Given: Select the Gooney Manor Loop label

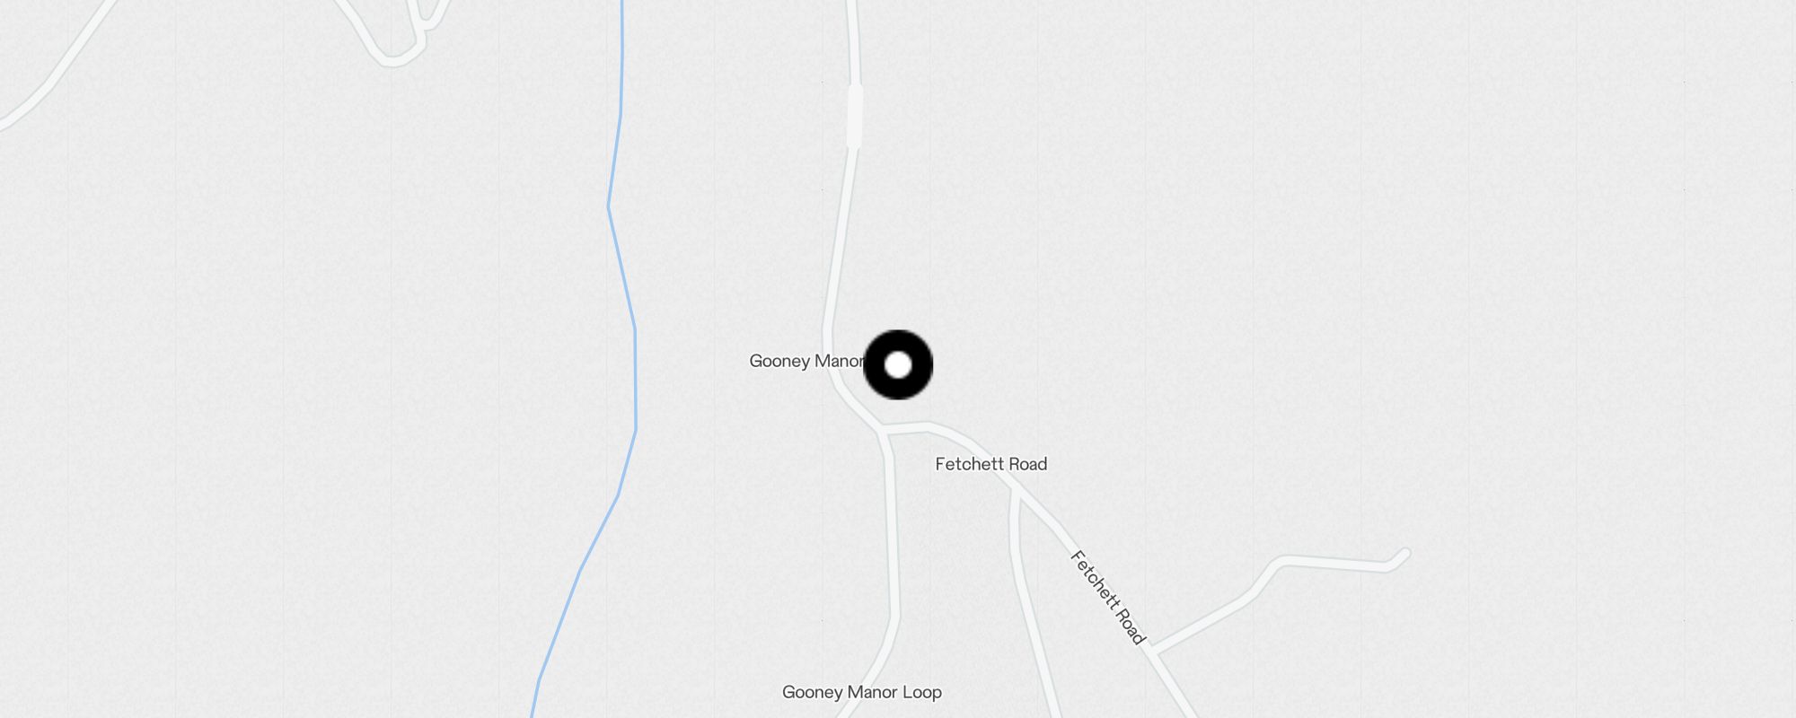Looking at the screenshot, I should (x=861, y=692).
